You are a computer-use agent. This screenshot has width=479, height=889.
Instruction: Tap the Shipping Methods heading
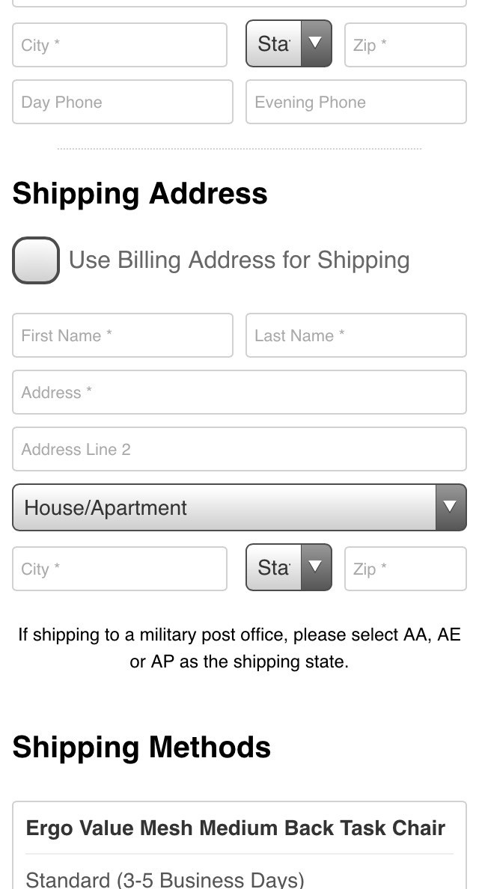[x=141, y=748]
